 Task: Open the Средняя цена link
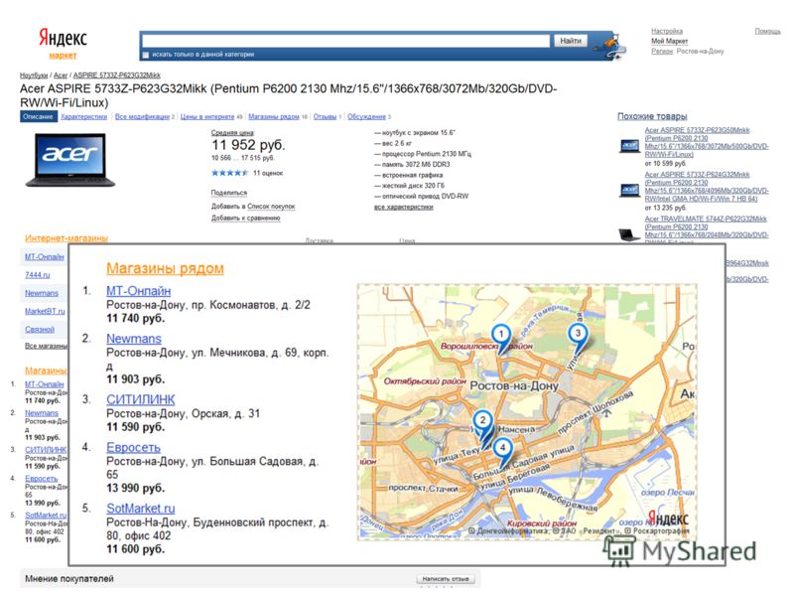pos(233,133)
